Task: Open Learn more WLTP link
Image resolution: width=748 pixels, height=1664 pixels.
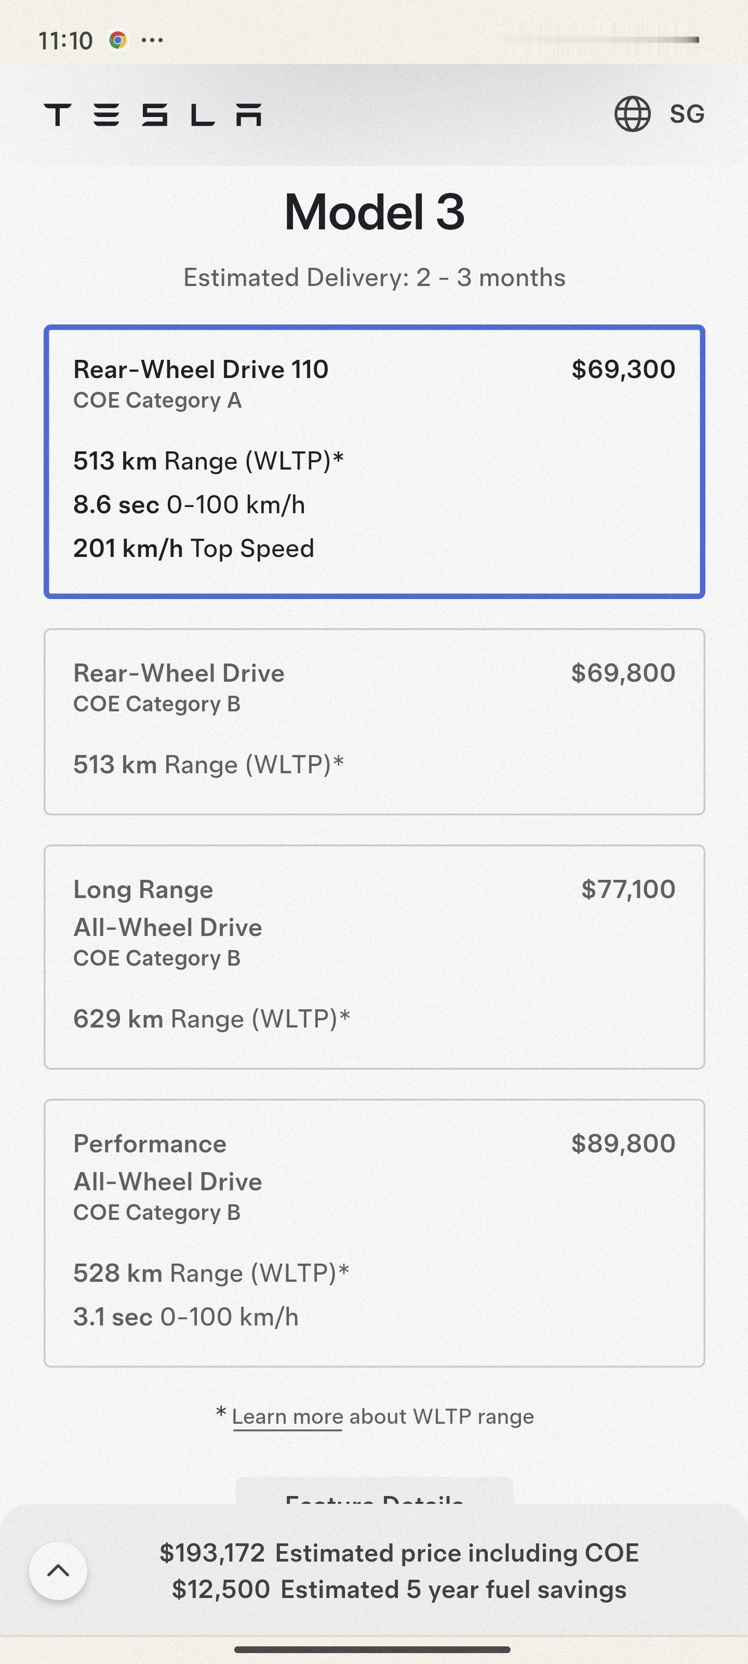Action: (287, 1416)
